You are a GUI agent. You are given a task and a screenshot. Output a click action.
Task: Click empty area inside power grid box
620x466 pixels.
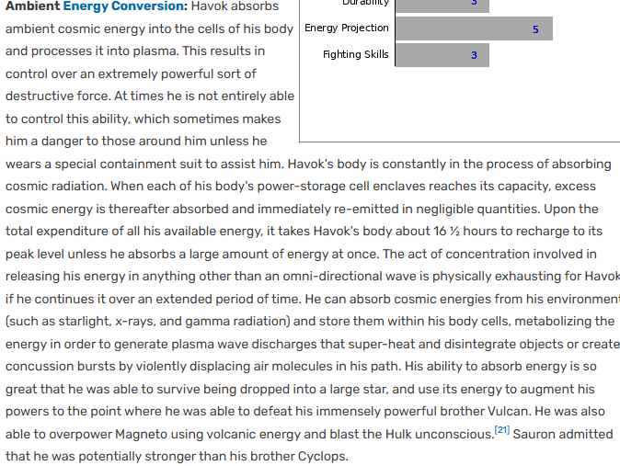coord(459,105)
